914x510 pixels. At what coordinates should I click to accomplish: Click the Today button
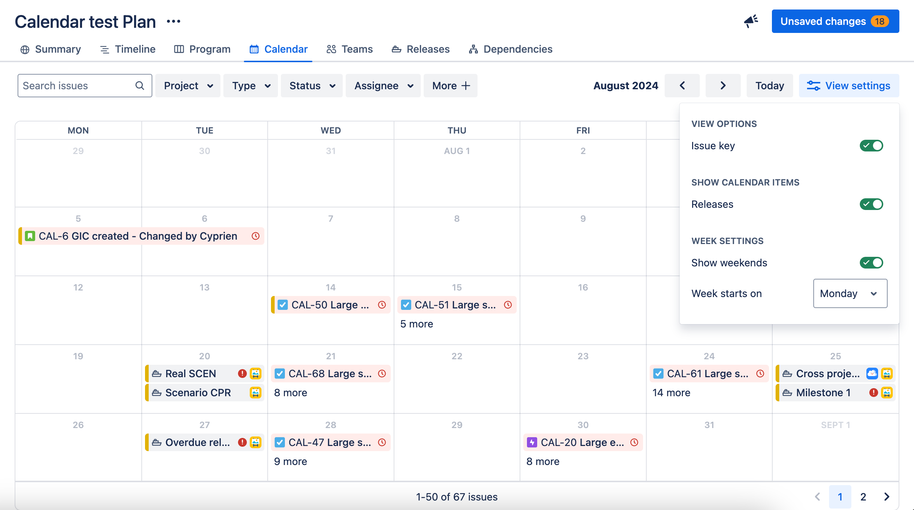tap(769, 85)
